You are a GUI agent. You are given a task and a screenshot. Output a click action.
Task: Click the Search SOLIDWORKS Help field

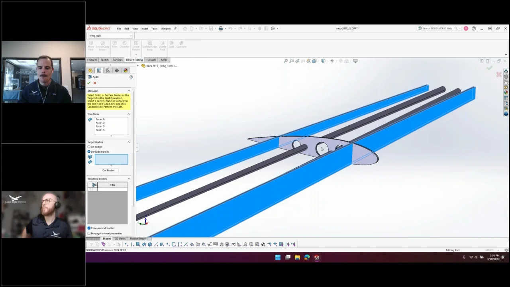pyautogui.click(x=437, y=28)
